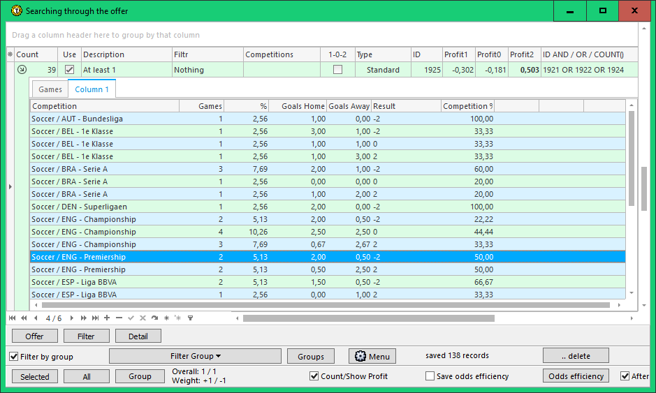
Task: Toggle the Filter by group checkbox
Action: click(x=14, y=357)
